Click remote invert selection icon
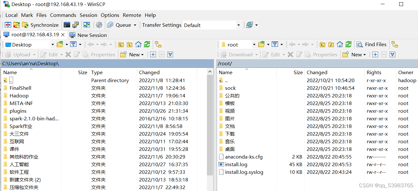 click(x=392, y=54)
